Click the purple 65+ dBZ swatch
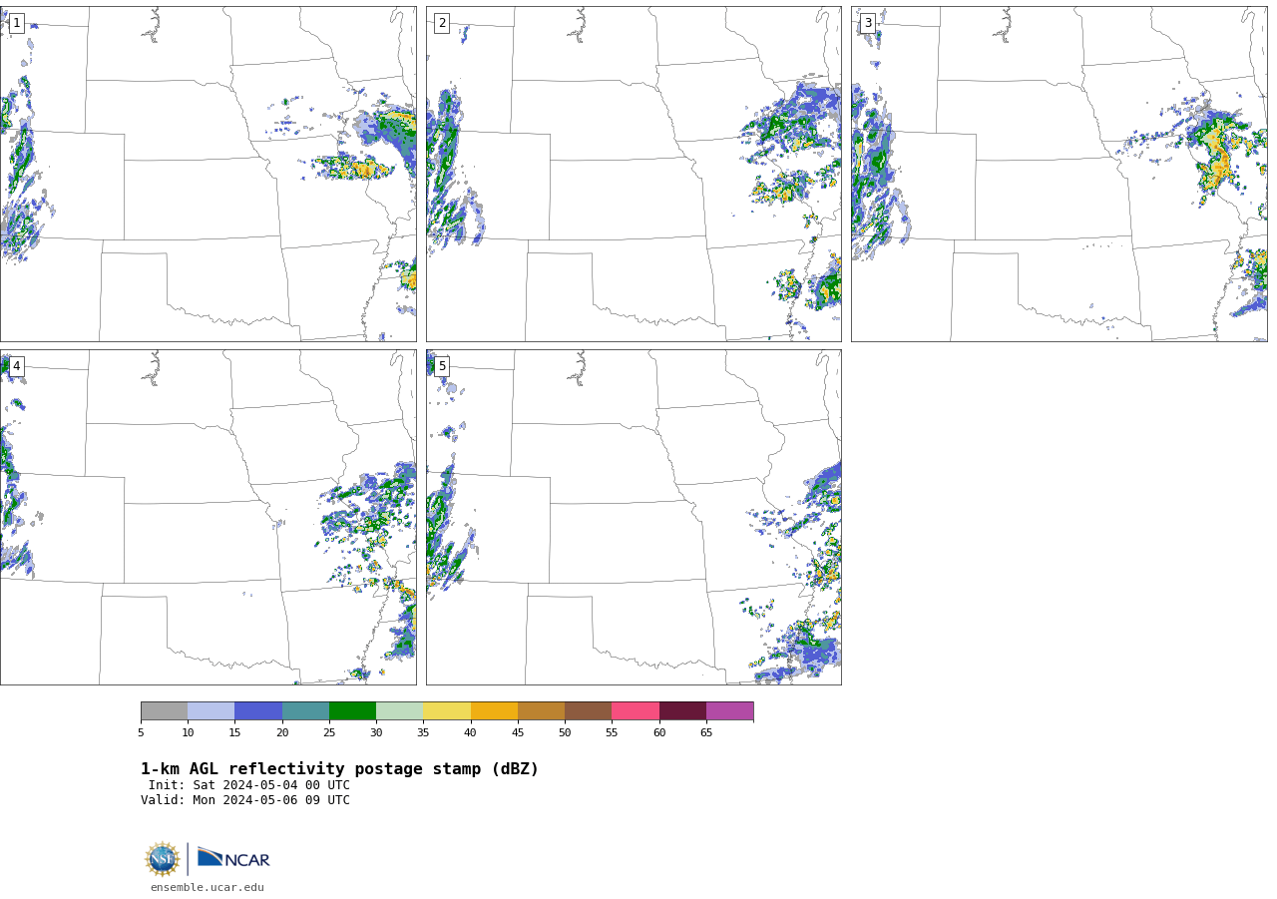 click(729, 711)
